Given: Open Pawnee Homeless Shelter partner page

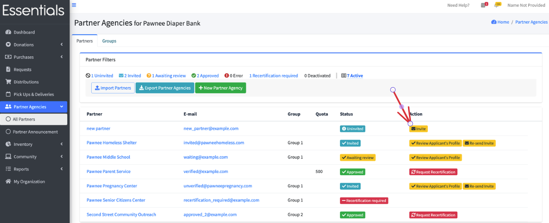Looking at the screenshot, I should point(112,143).
